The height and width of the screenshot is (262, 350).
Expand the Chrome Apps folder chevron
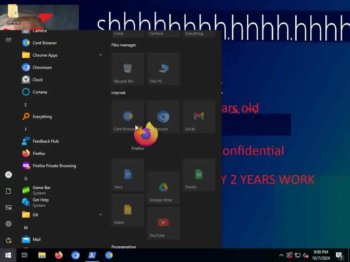tap(100, 55)
